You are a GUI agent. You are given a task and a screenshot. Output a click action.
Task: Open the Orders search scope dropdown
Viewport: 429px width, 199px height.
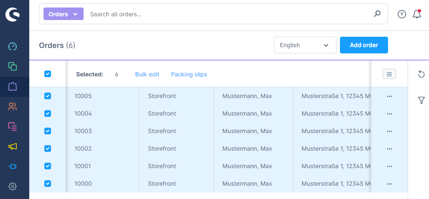click(64, 14)
